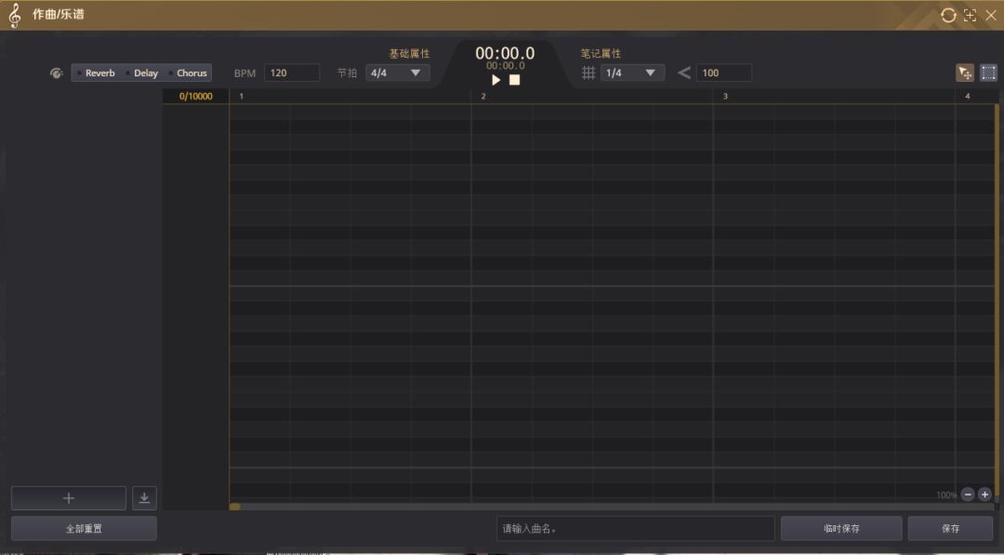
Task: Start playback with the play button
Action: pos(495,80)
